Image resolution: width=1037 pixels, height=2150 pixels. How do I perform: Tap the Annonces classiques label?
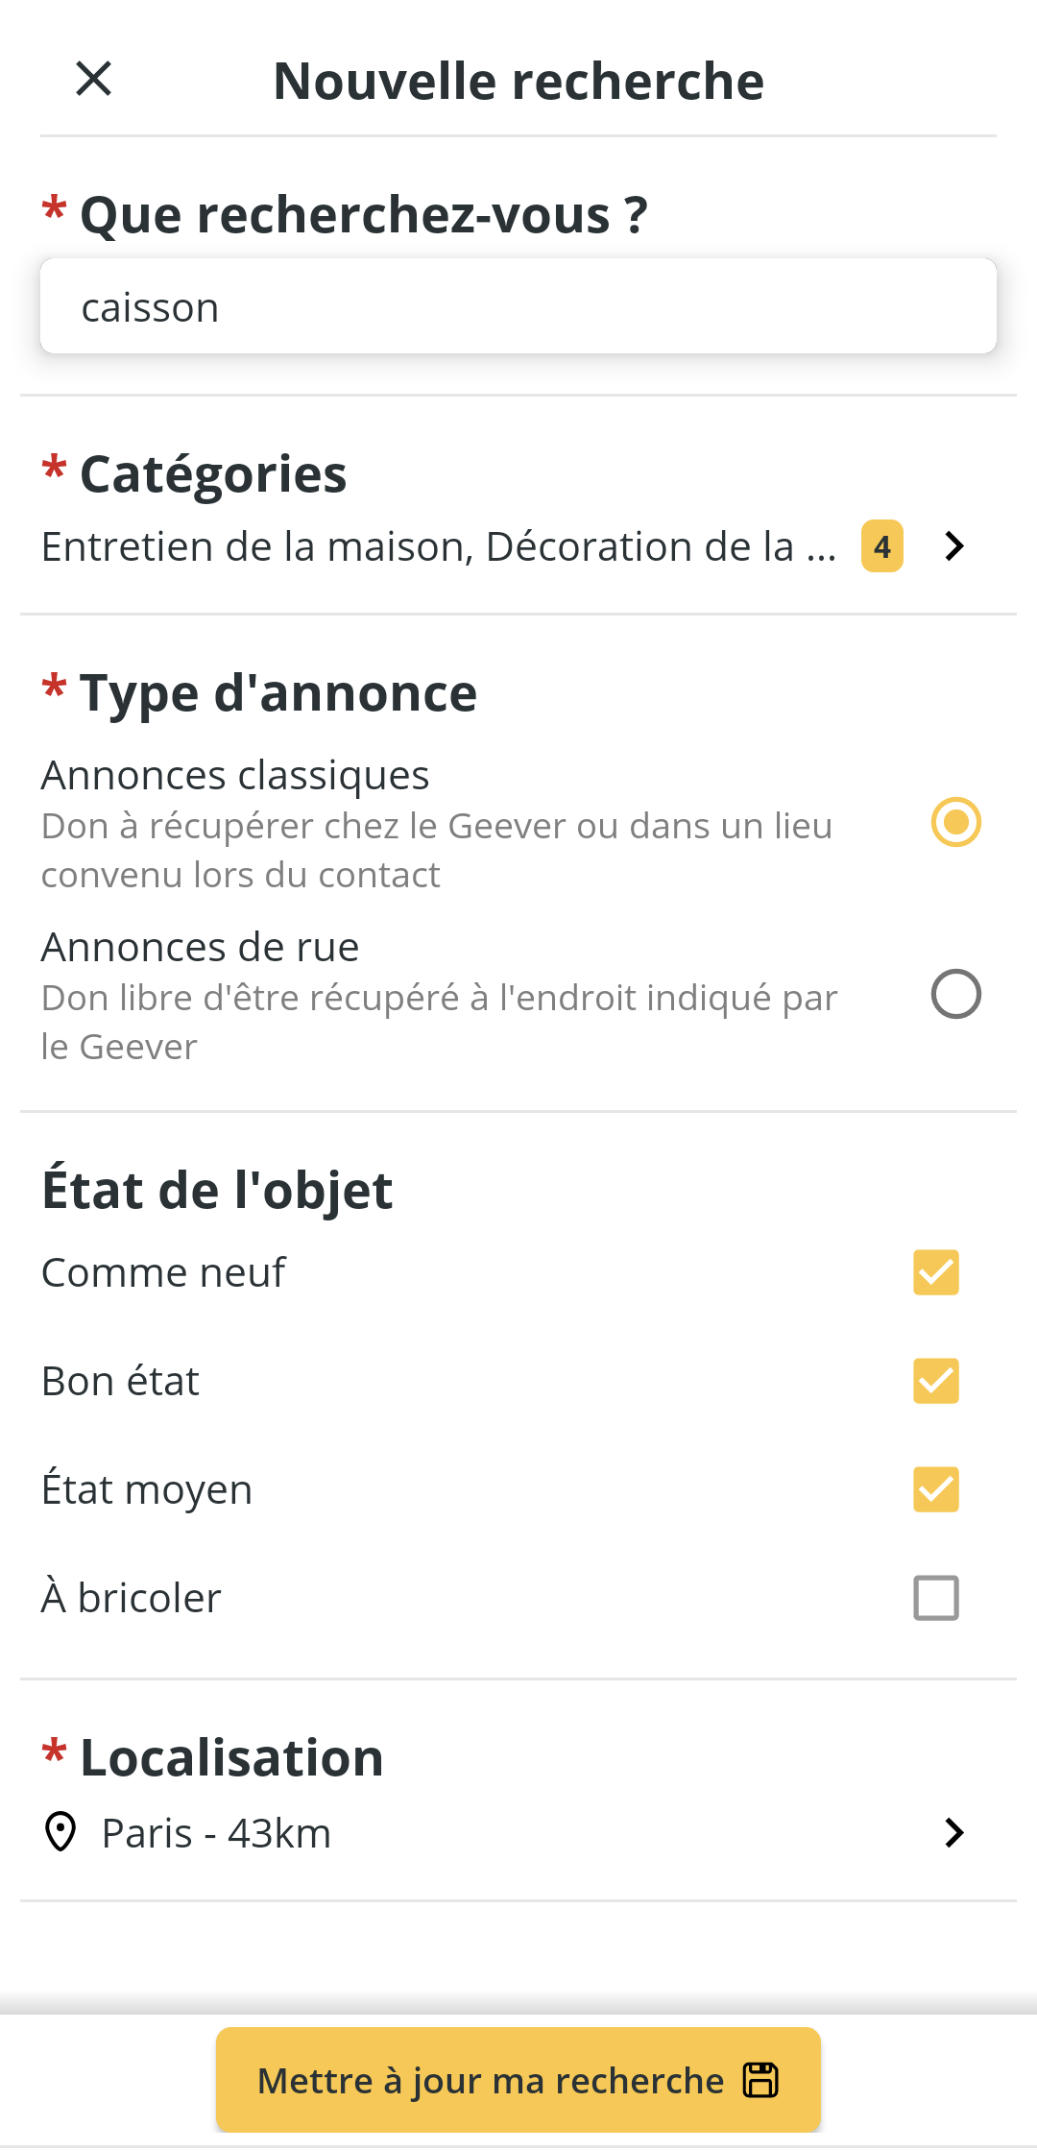click(235, 775)
